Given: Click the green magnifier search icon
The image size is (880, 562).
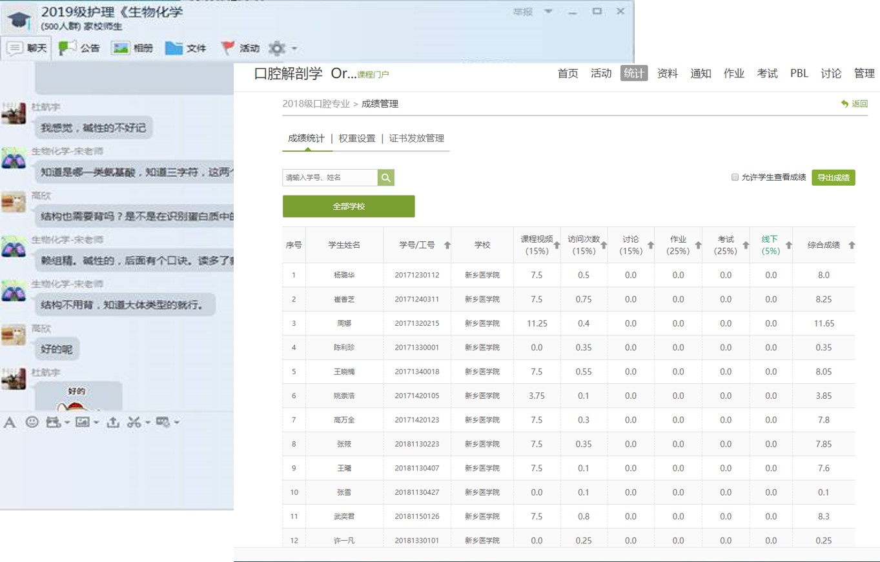Looking at the screenshot, I should (386, 177).
